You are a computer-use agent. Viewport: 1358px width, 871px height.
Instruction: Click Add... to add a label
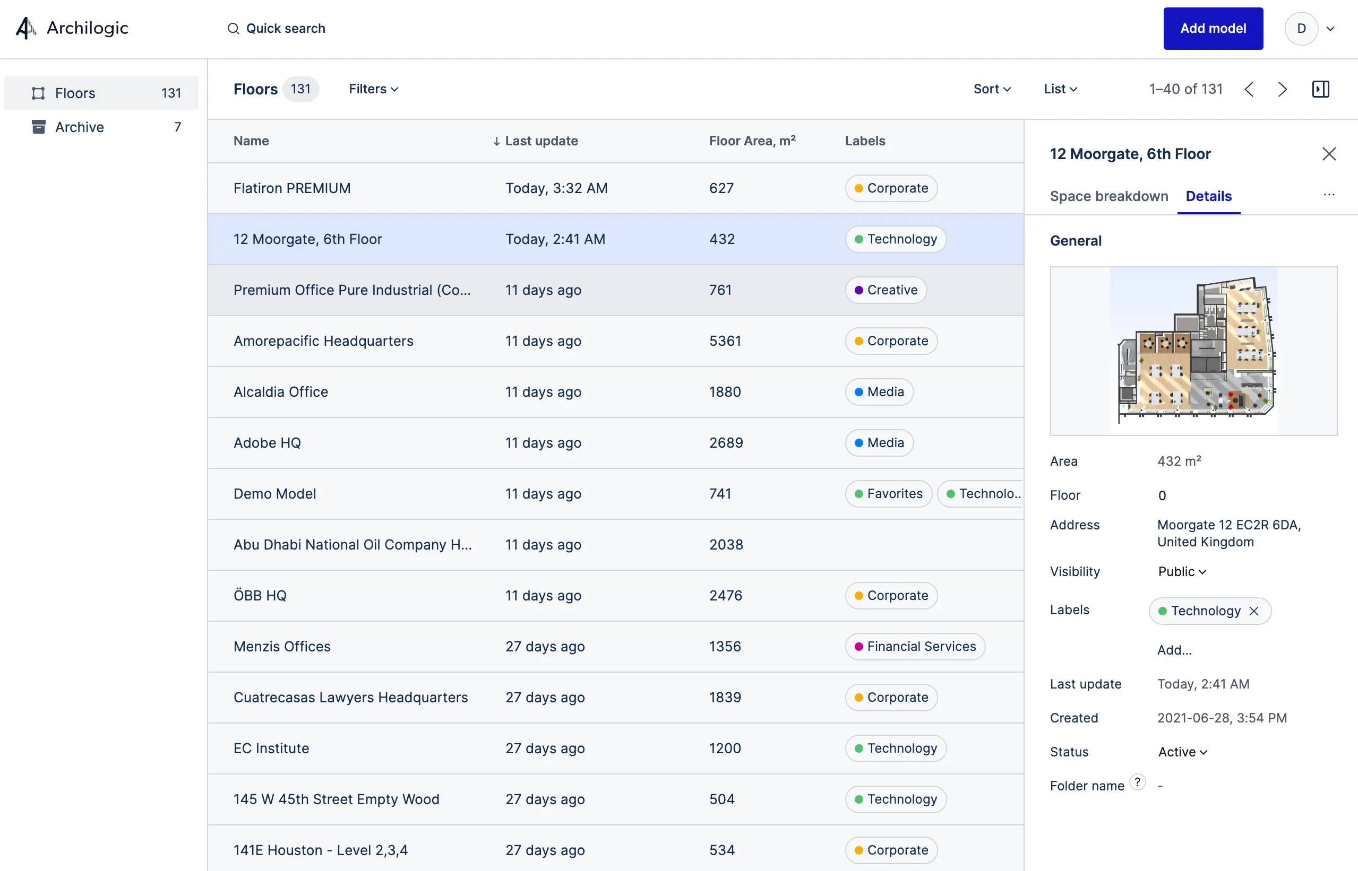[x=1174, y=650]
